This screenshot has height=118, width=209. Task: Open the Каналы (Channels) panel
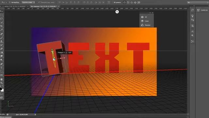coord(146,25)
